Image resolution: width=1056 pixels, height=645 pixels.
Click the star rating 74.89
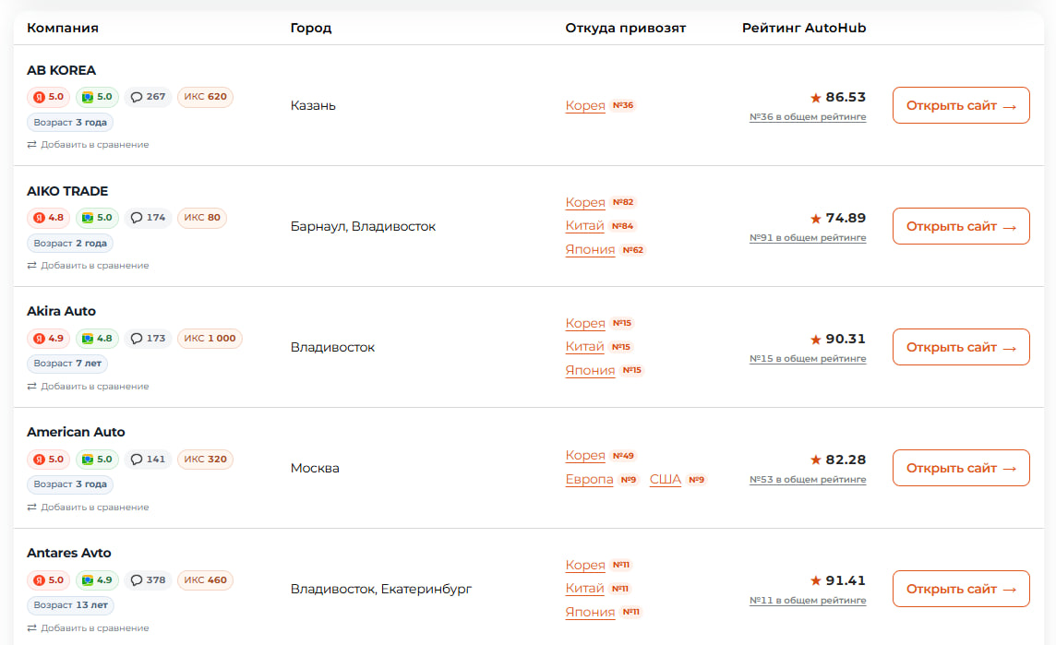(838, 218)
